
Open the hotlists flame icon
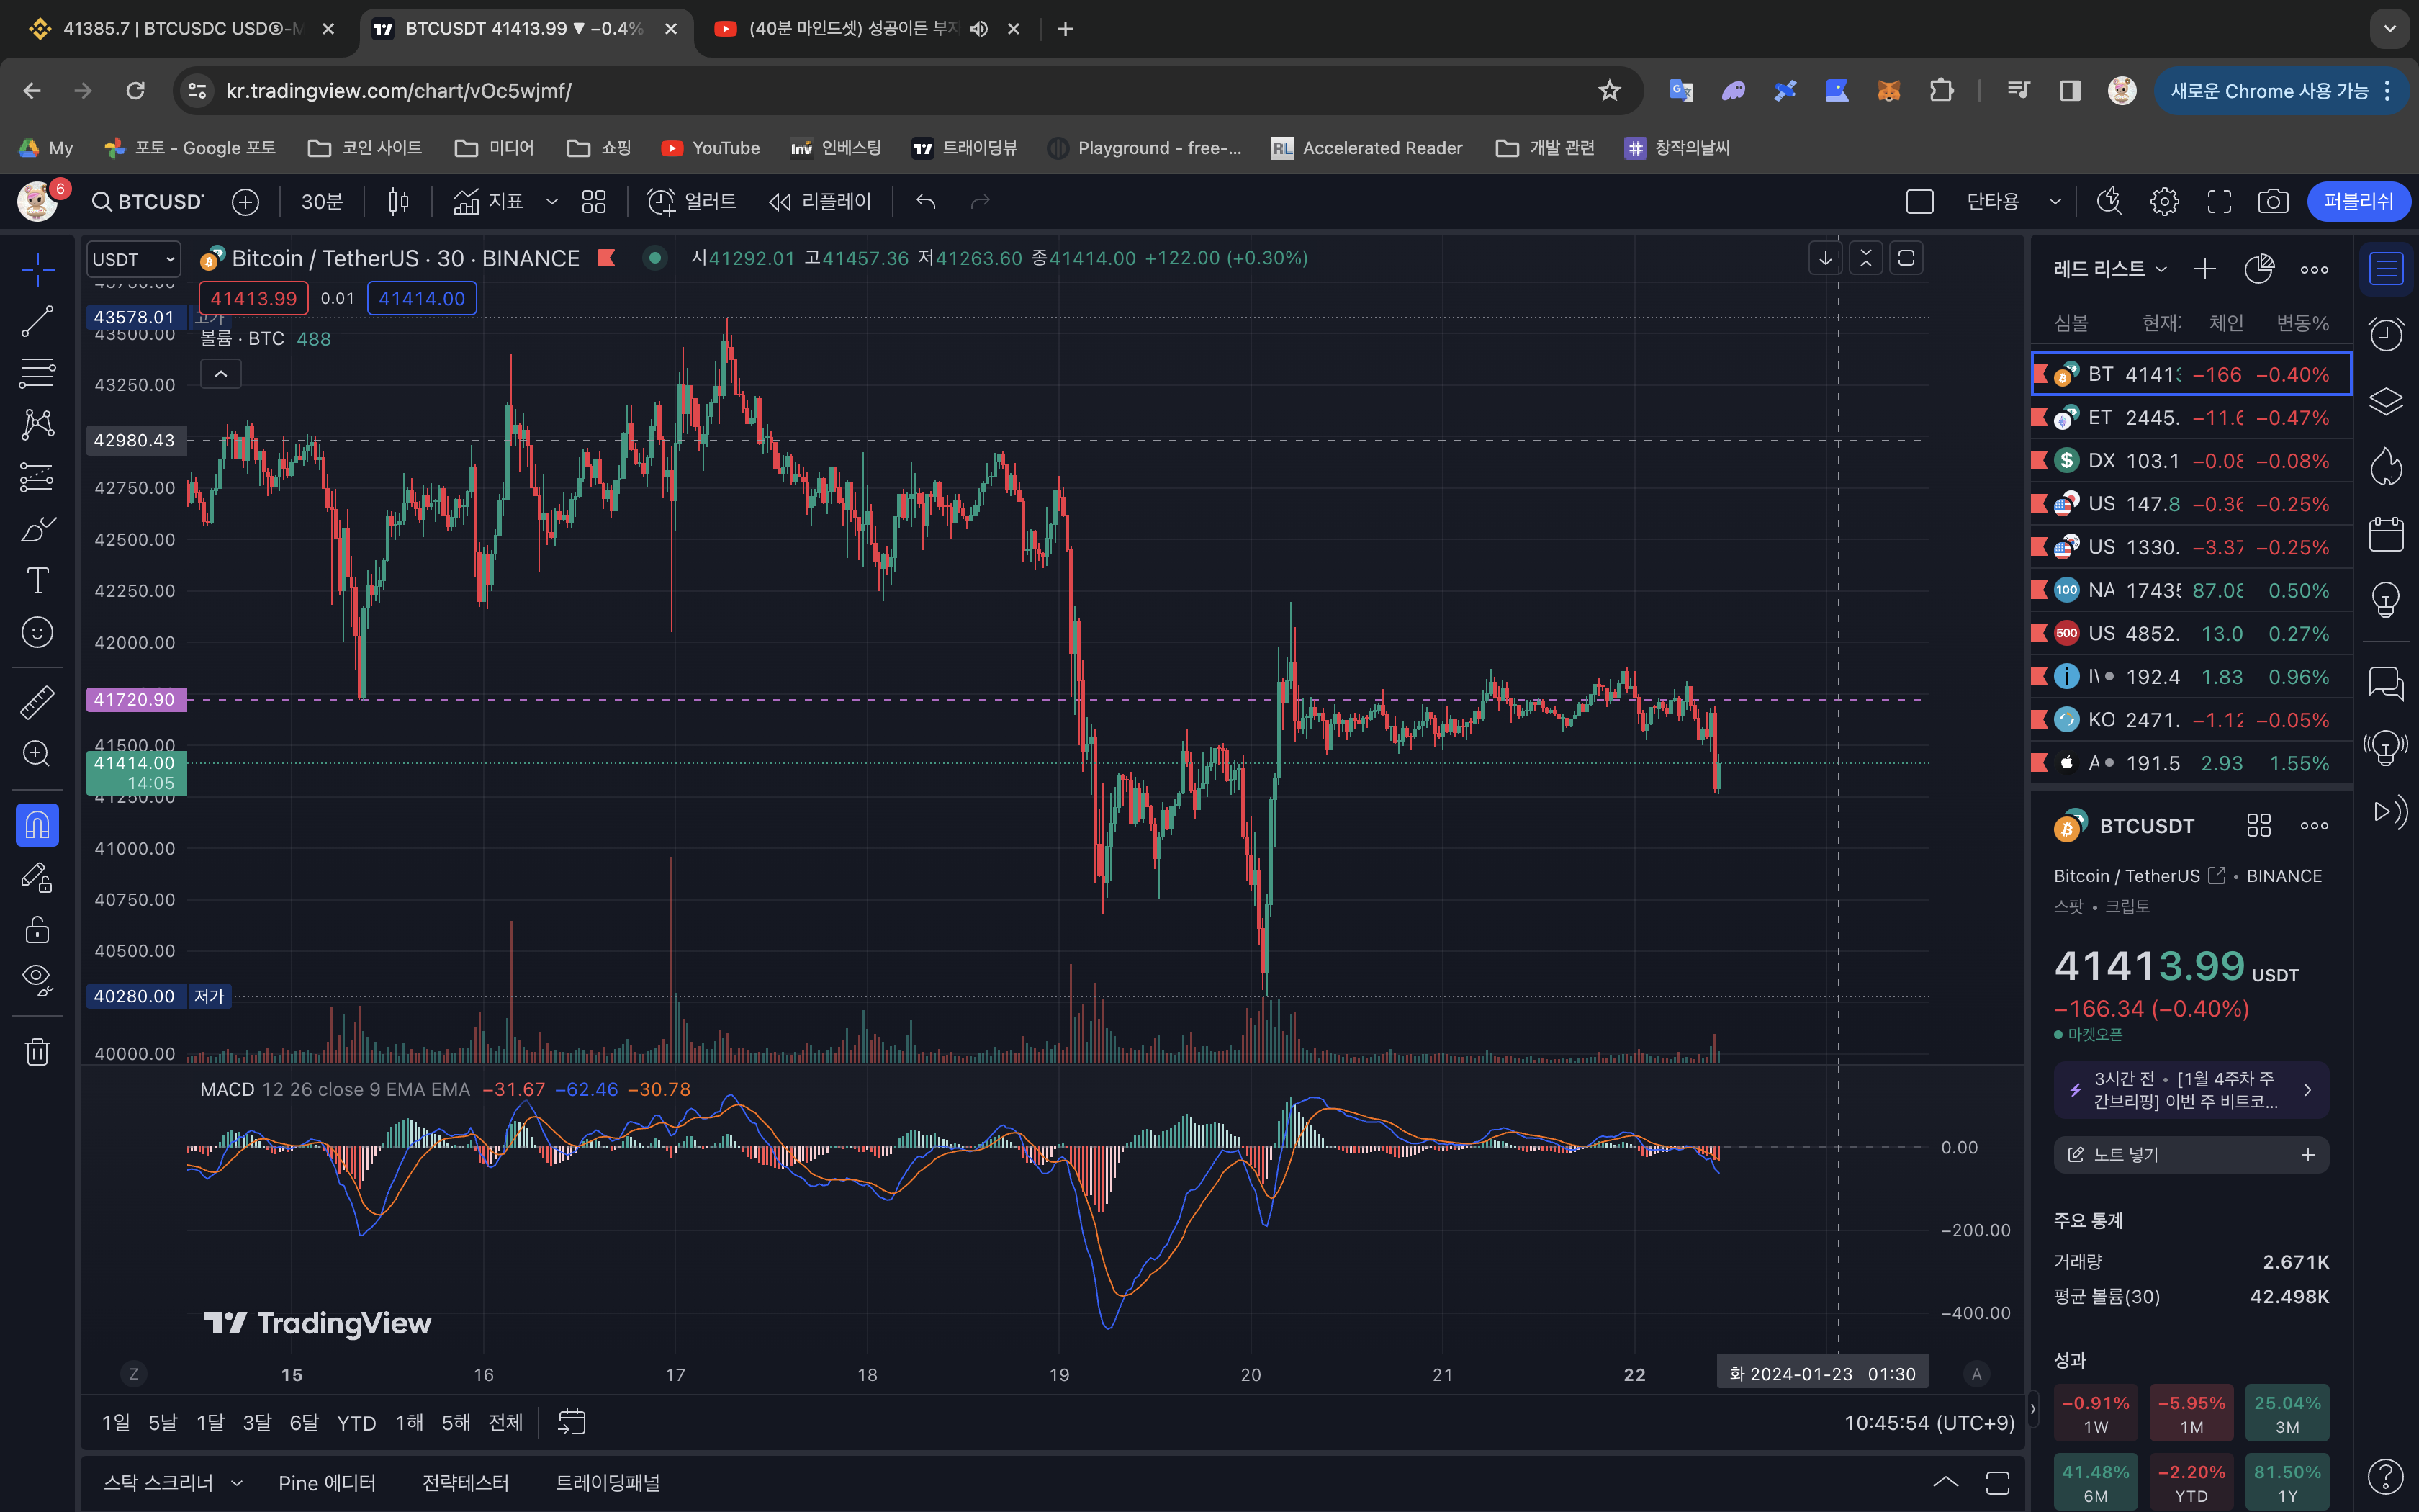click(2386, 466)
